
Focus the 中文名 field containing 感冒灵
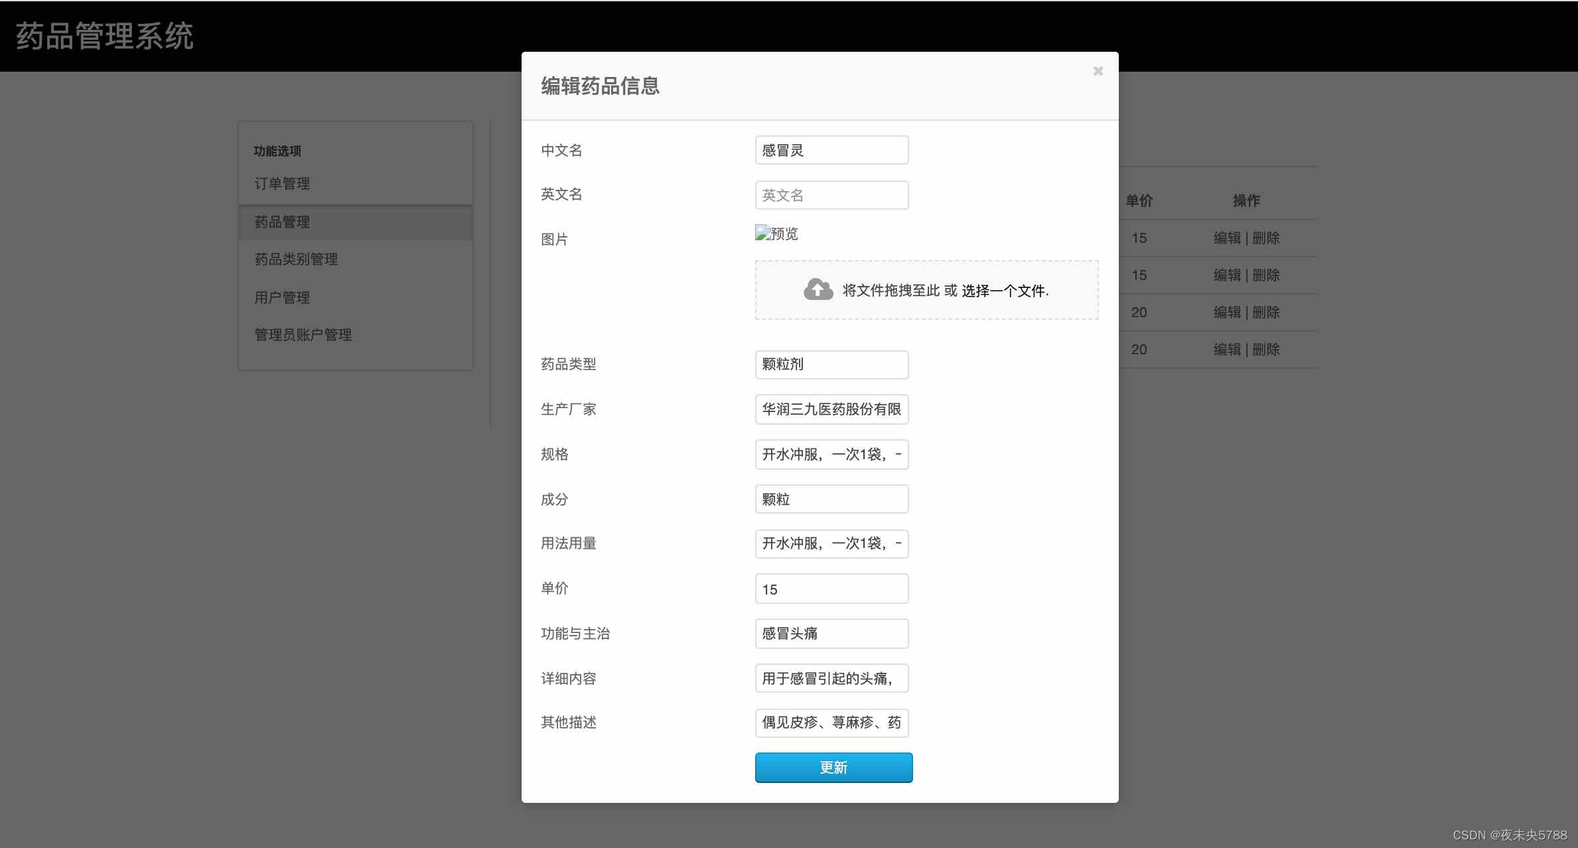(x=831, y=150)
